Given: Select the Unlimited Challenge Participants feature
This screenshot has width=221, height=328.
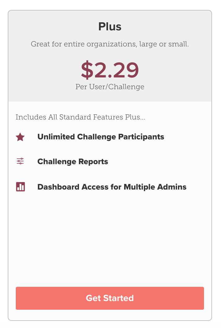Looking at the screenshot, I should (x=101, y=137).
